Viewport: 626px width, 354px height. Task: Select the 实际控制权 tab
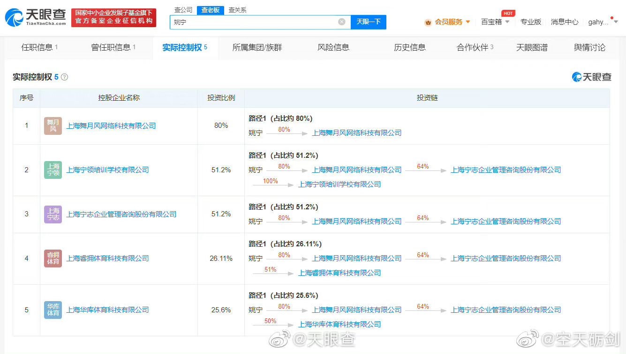point(185,48)
